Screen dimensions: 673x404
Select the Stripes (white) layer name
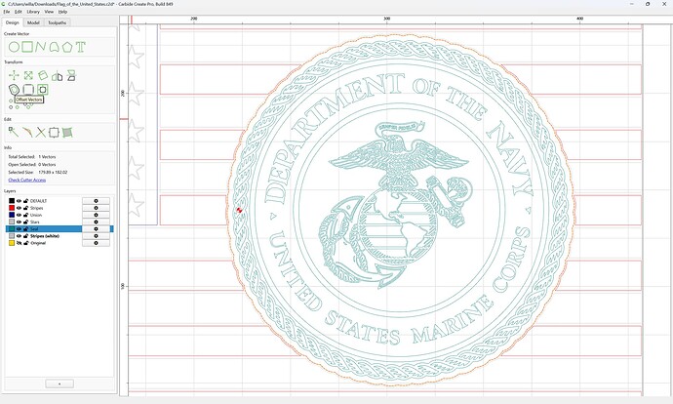click(x=45, y=236)
